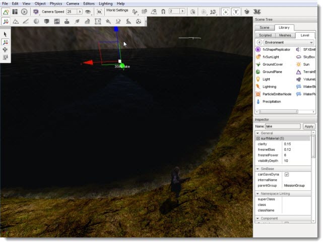Toggle the grid snapping icon in toolbar

coord(144,12)
